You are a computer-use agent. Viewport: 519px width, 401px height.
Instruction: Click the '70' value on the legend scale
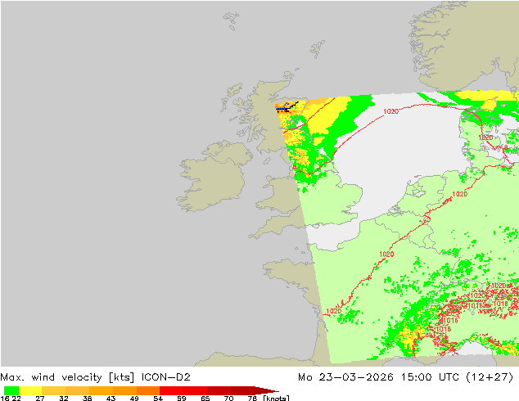[x=228, y=398]
